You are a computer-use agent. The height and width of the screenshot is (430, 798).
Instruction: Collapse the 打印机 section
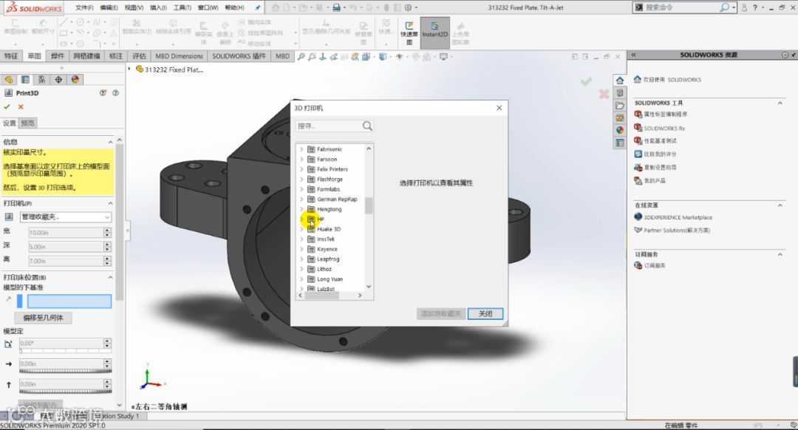(x=110, y=203)
